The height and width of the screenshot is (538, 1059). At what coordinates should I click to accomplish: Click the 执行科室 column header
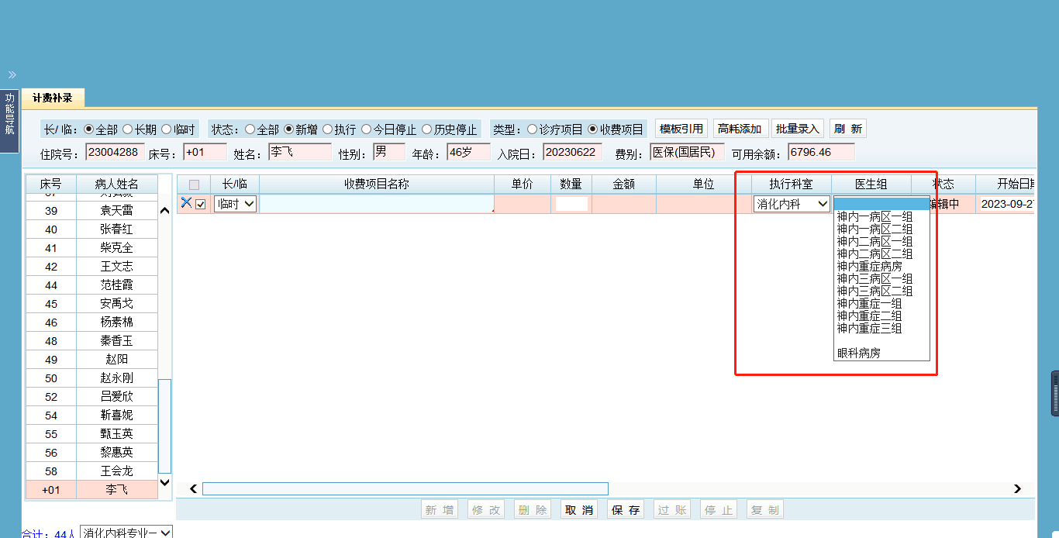coord(792,185)
